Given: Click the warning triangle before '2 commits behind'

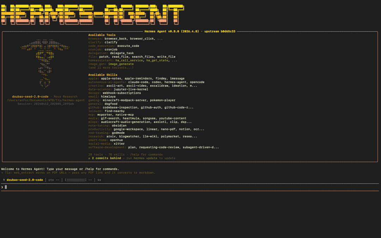Looking at the screenshot, I should 89,158.
